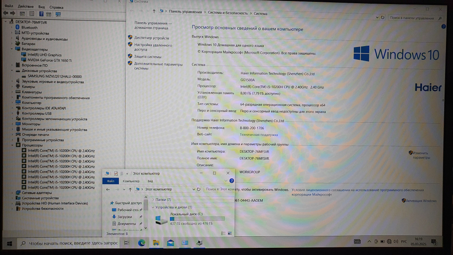Viewport: 453px width, 255px height.
Task: Click the back arrow in Device Manager toolbar
Action: point(5,13)
